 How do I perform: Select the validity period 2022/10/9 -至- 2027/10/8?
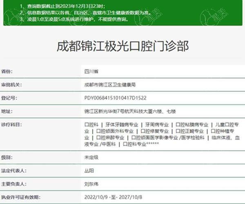point(113,197)
